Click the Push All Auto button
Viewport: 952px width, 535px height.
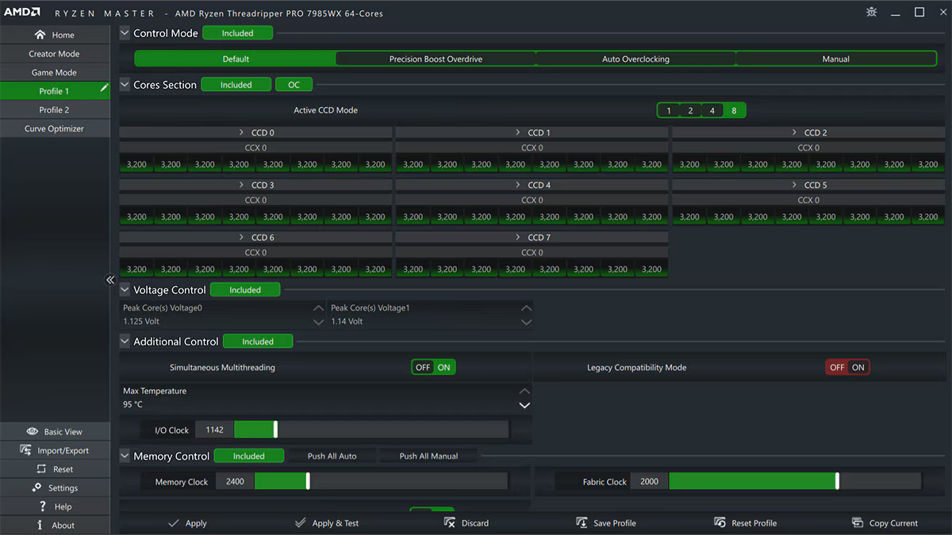[332, 456]
